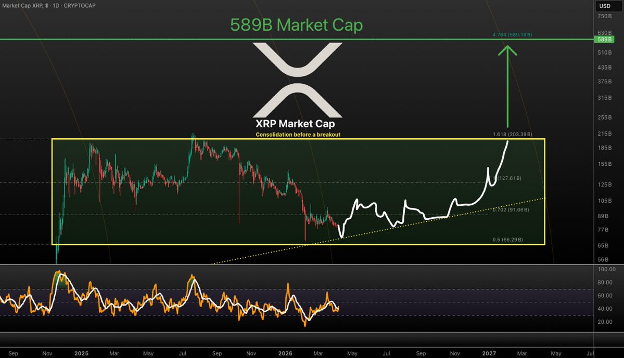Click the 40.00 oscillator scale label
The image size is (624, 358).
[x=605, y=309]
